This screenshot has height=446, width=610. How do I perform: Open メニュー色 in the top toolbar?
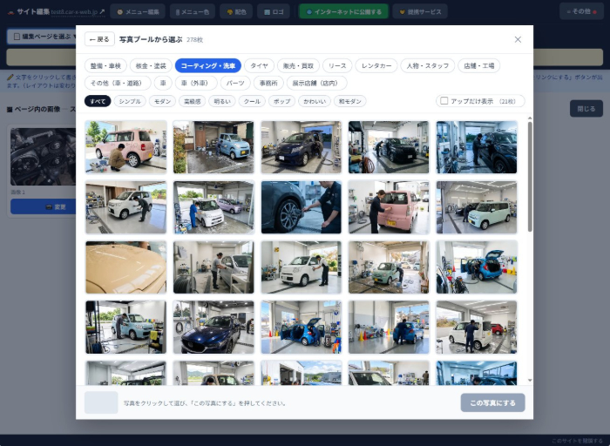pyautogui.click(x=193, y=11)
